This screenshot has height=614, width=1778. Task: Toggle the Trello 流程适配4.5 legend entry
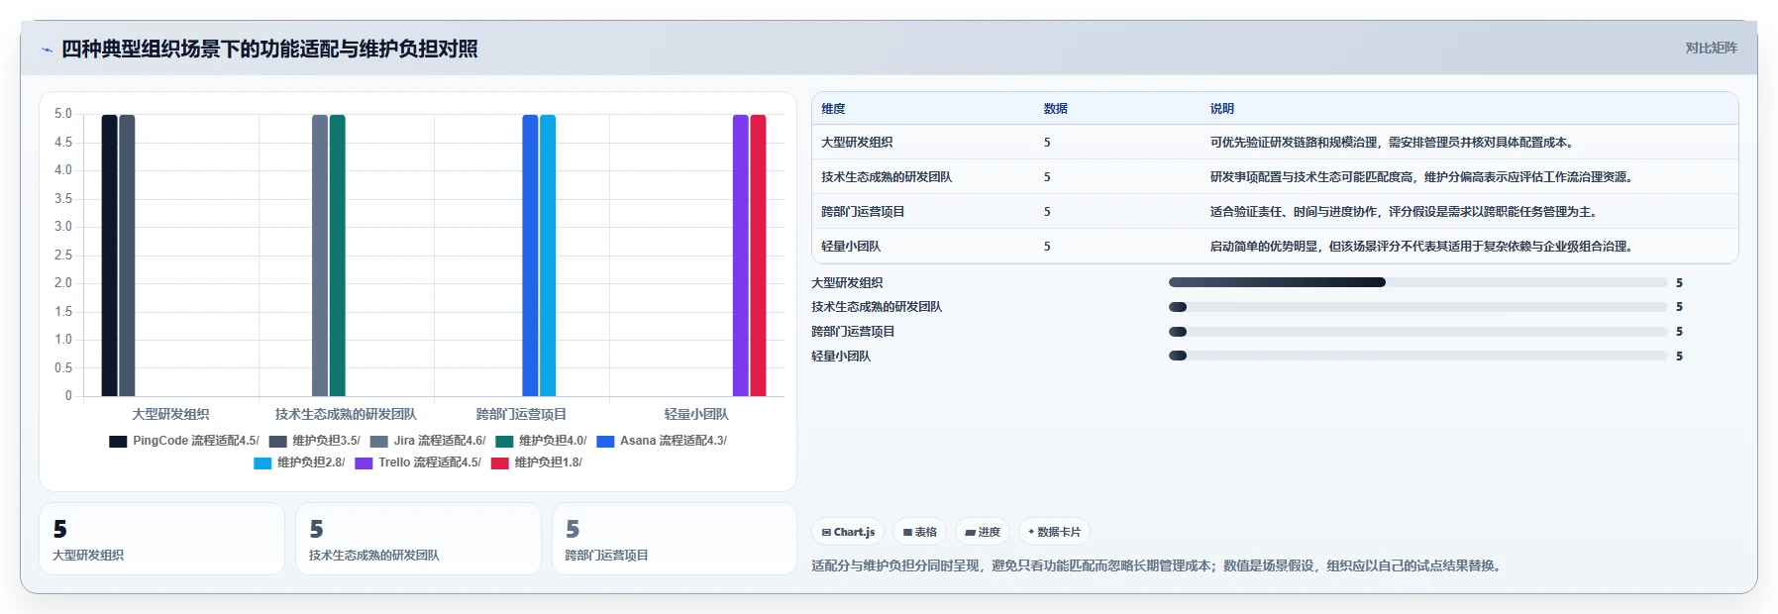(x=418, y=462)
